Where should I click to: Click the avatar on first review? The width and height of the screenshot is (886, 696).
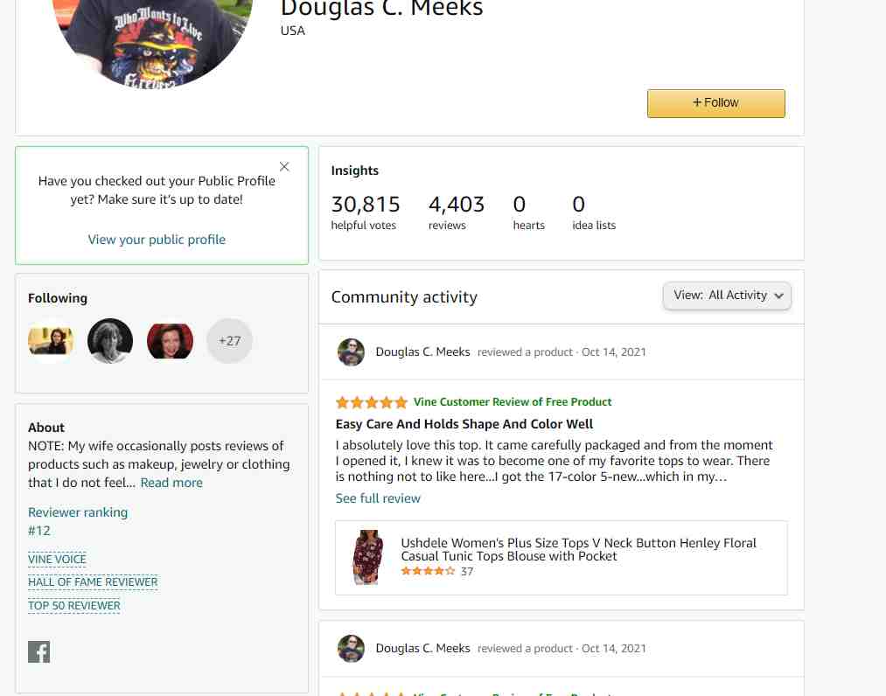point(351,352)
